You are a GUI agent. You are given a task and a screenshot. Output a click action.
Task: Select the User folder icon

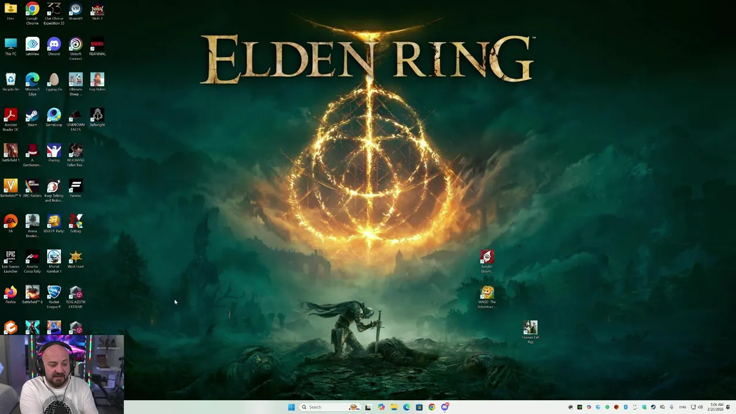click(x=10, y=11)
